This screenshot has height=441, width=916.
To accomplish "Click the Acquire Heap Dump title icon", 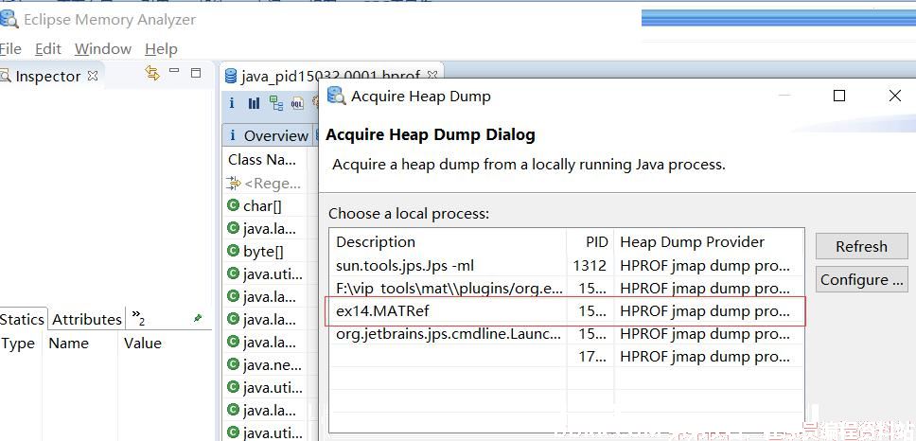I will tap(336, 96).
